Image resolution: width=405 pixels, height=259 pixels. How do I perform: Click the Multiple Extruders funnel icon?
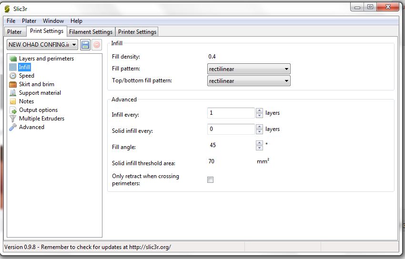[x=13, y=119]
